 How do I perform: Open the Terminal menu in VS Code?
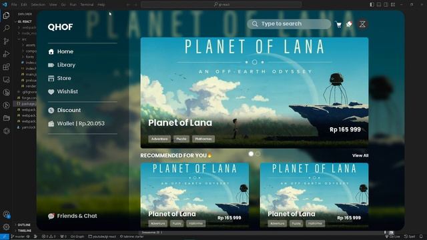87,5
